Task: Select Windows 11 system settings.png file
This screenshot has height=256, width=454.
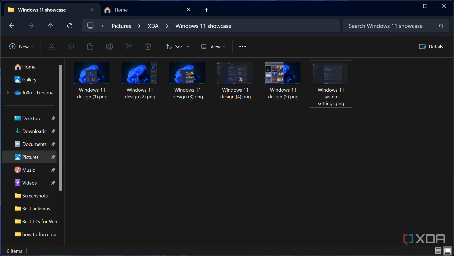Action: [331, 84]
